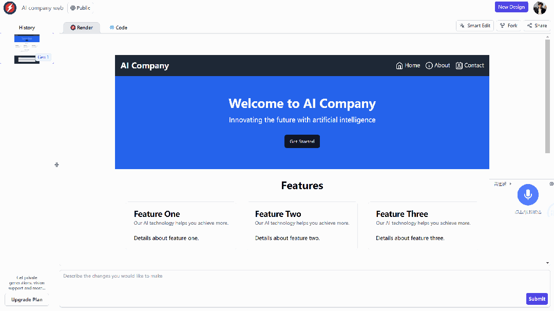Viewport: 554px width, 311px height.
Task: Select the Feature One card title
Action: click(x=157, y=214)
